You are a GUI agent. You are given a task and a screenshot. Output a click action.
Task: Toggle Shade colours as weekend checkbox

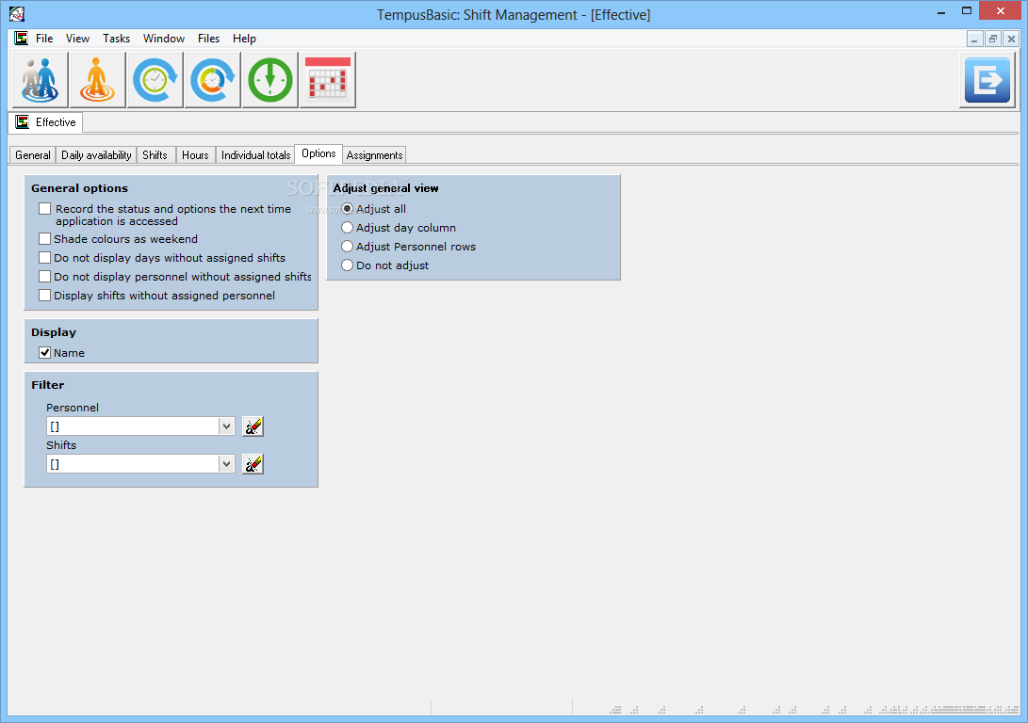pyautogui.click(x=44, y=239)
